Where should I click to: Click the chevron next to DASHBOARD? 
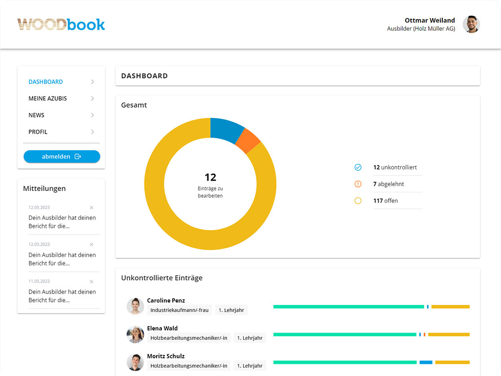tap(92, 82)
